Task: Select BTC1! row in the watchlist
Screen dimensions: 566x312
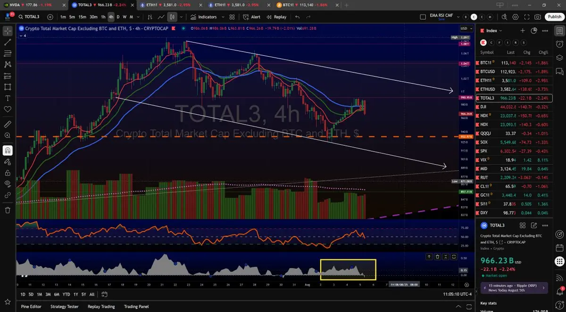Action: [x=515, y=62]
